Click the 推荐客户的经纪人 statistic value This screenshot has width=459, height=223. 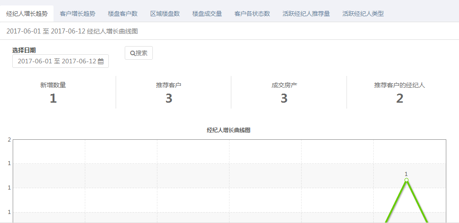399,98
